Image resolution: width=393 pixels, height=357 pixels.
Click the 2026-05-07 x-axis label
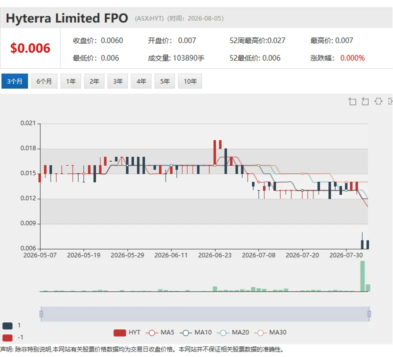tap(40, 255)
